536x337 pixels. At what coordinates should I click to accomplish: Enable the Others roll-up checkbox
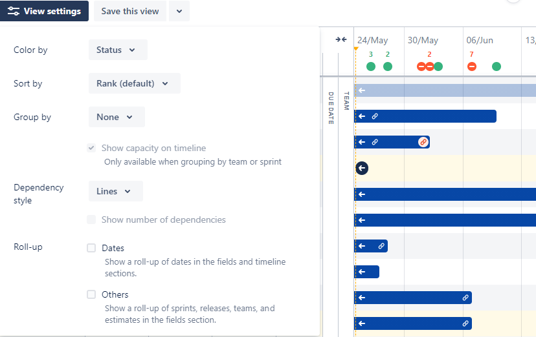tap(91, 294)
